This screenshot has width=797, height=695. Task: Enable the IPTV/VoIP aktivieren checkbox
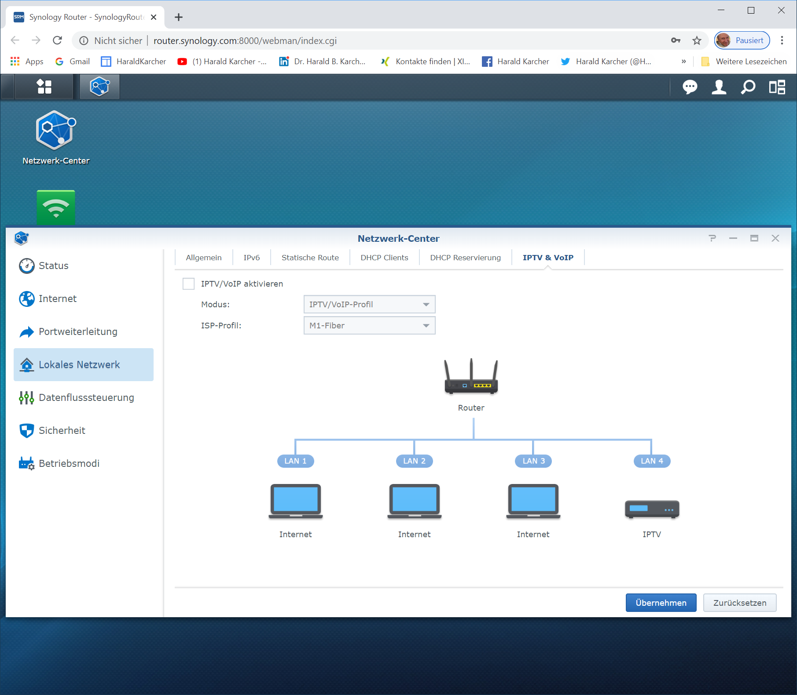[x=189, y=284]
